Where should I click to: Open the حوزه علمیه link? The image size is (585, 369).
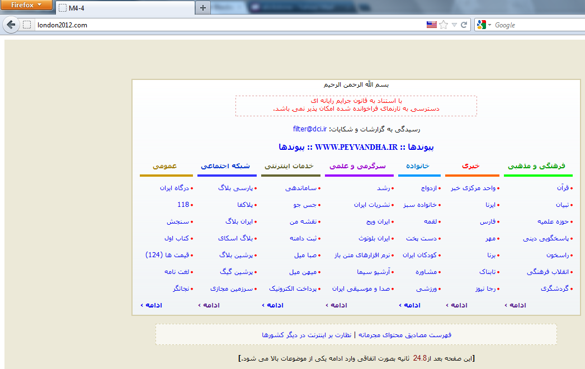[553, 221]
